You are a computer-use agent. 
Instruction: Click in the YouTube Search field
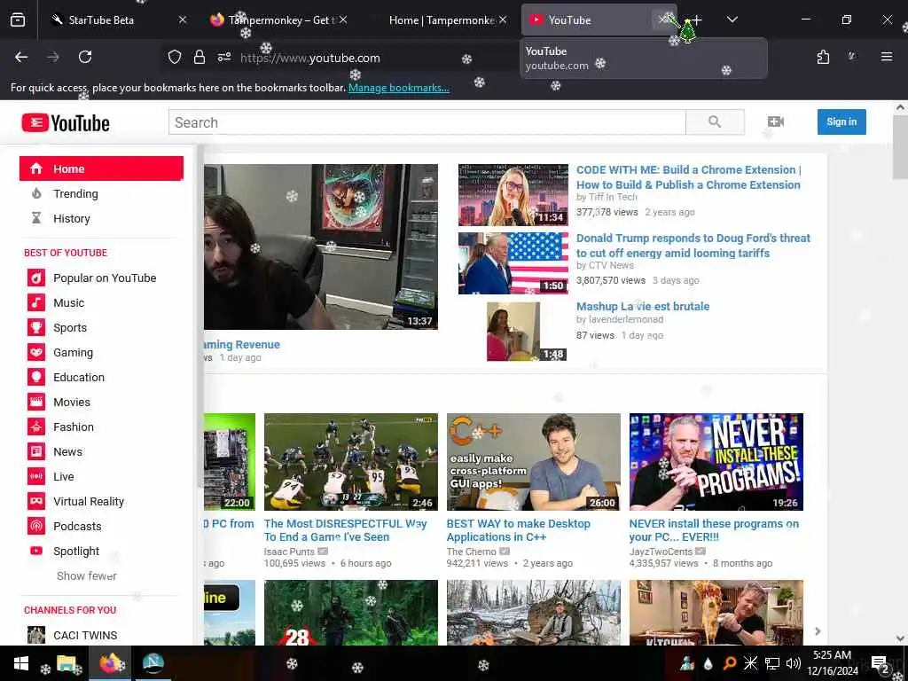point(427,122)
